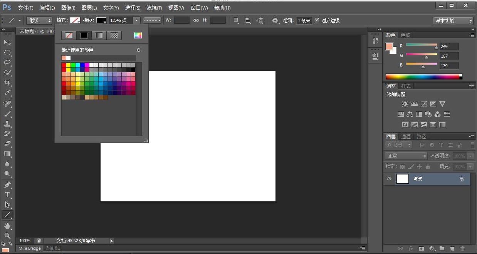This screenshot has width=477, height=254.
Task: Add a Curves adjustment
Action: (424, 104)
